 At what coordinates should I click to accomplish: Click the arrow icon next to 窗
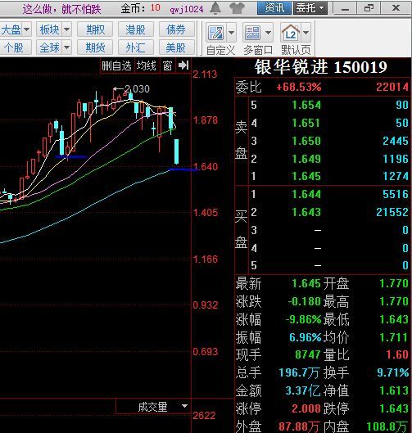click(183, 65)
